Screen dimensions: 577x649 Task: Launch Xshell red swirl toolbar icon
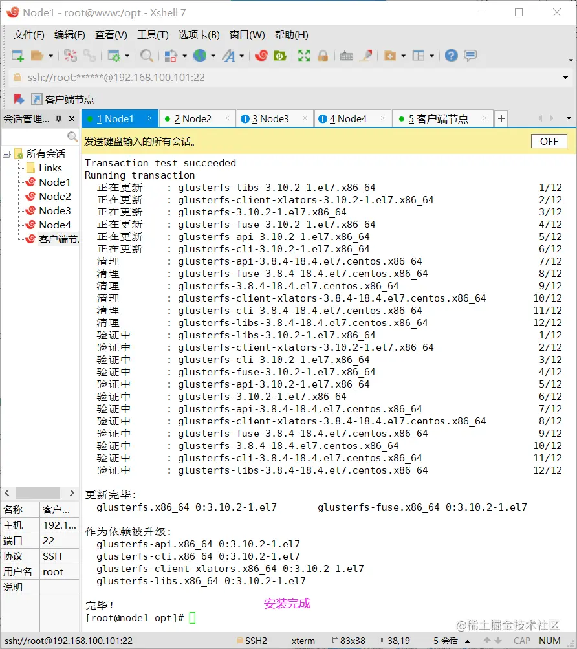click(x=261, y=56)
